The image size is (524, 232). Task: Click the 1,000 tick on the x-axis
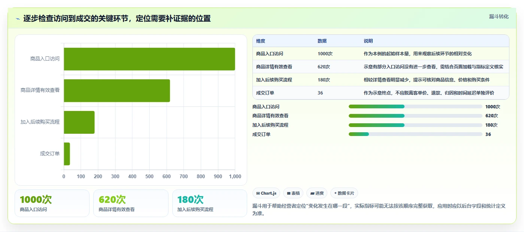point(235,176)
